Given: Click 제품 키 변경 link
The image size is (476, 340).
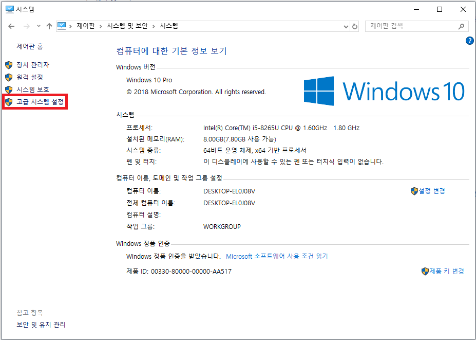Looking at the screenshot, I should click(x=447, y=271).
